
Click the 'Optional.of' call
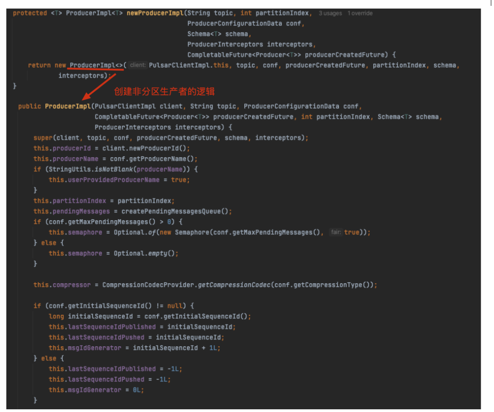[x=134, y=232]
